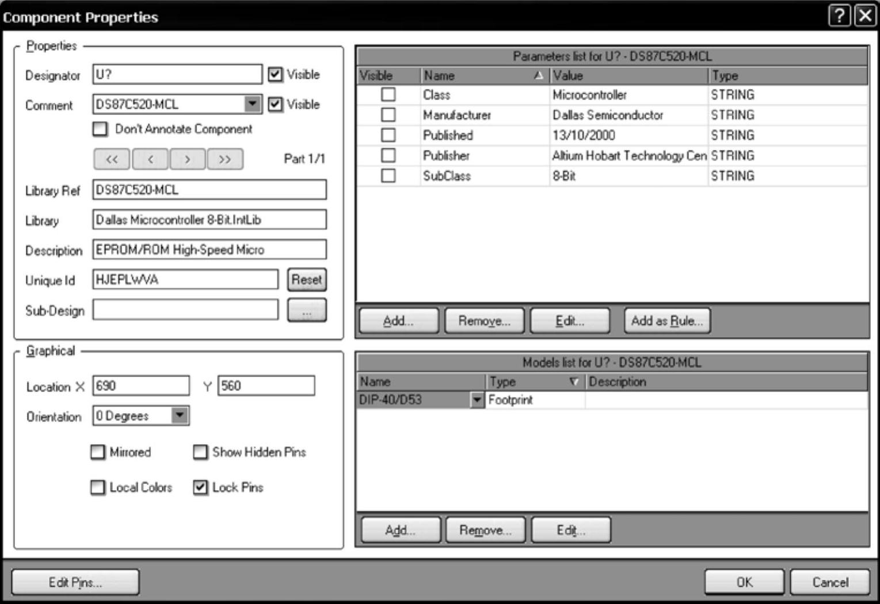Click the Library field

(x=209, y=220)
